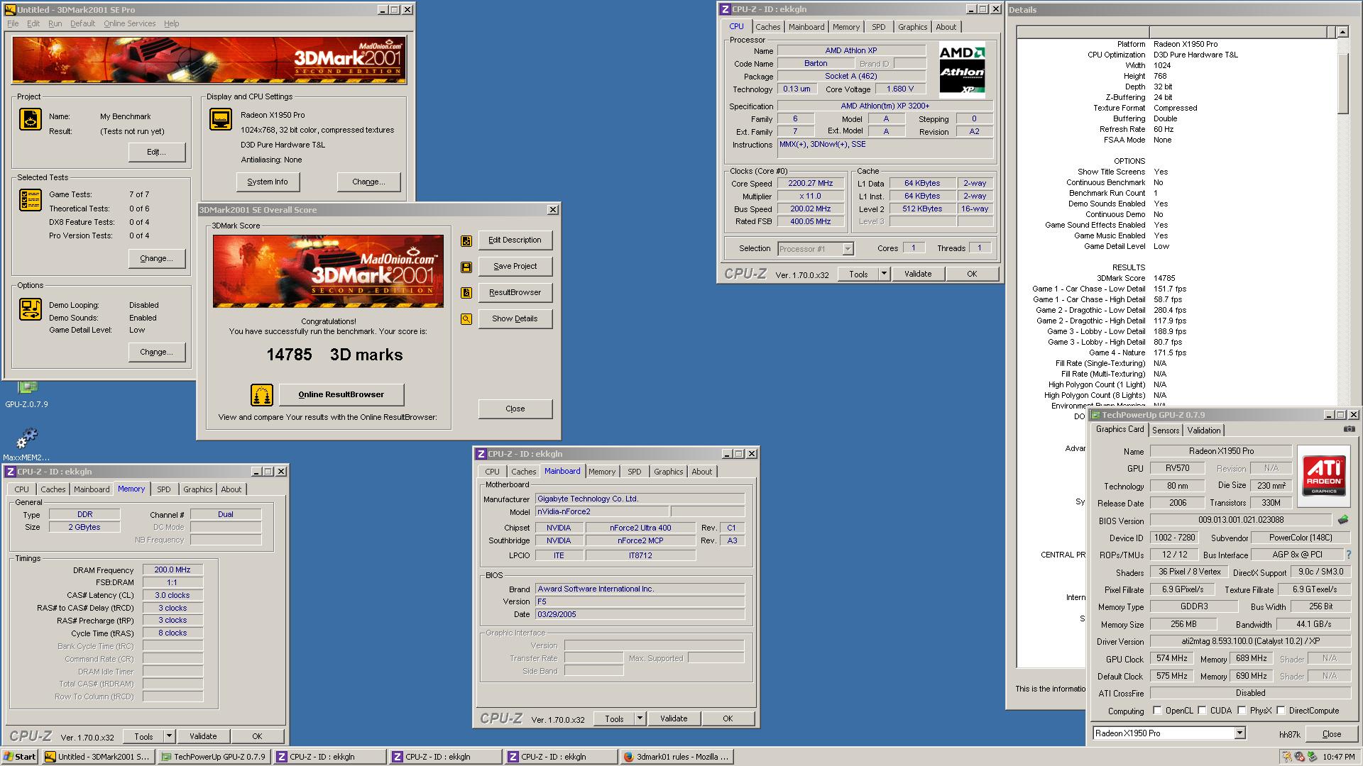The image size is (1363, 766).
Task: Click OK in the CPU-Z Mainboard window
Action: [x=728, y=718]
